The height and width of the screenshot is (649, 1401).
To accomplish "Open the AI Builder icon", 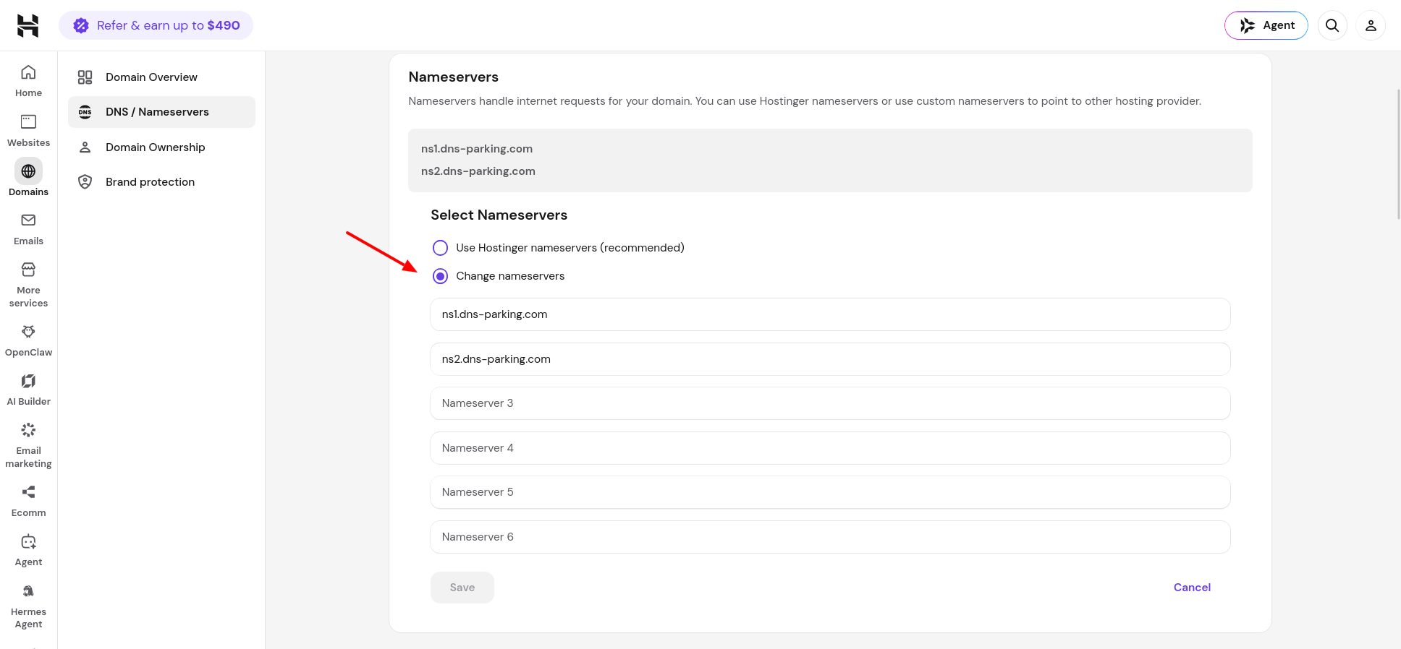I will click(28, 381).
